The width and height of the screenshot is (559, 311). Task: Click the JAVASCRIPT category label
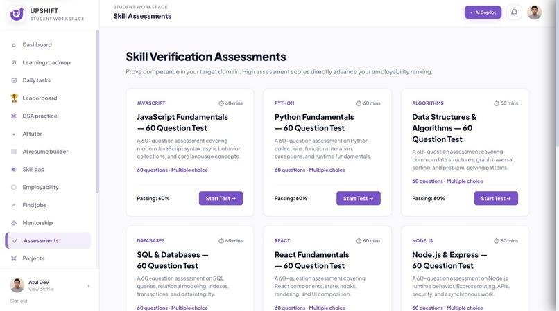pyautogui.click(x=150, y=103)
